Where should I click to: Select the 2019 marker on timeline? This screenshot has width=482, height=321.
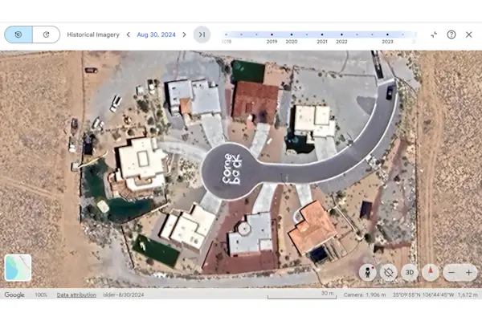[x=272, y=35]
